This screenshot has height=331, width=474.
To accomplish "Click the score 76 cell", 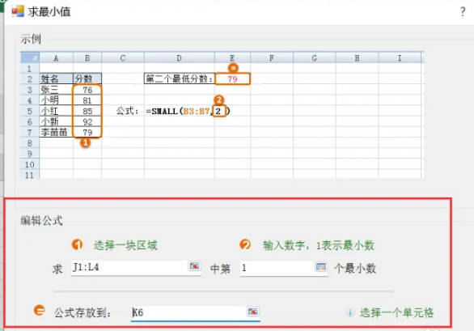I will pyautogui.click(x=87, y=90).
